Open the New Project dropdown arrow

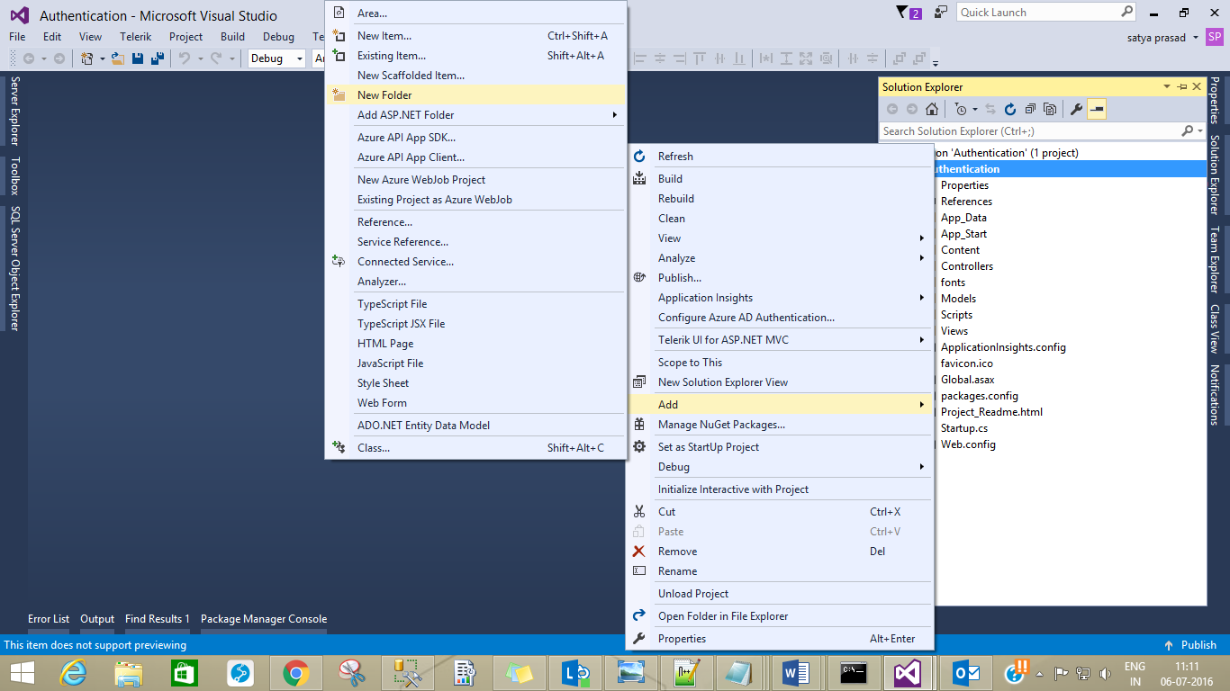tap(102, 58)
